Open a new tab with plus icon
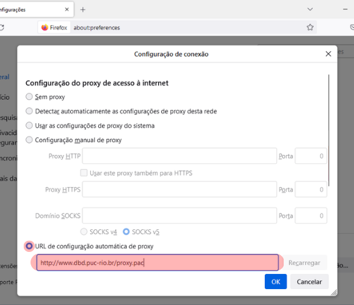This screenshot has height=305, width=354. coord(83,10)
